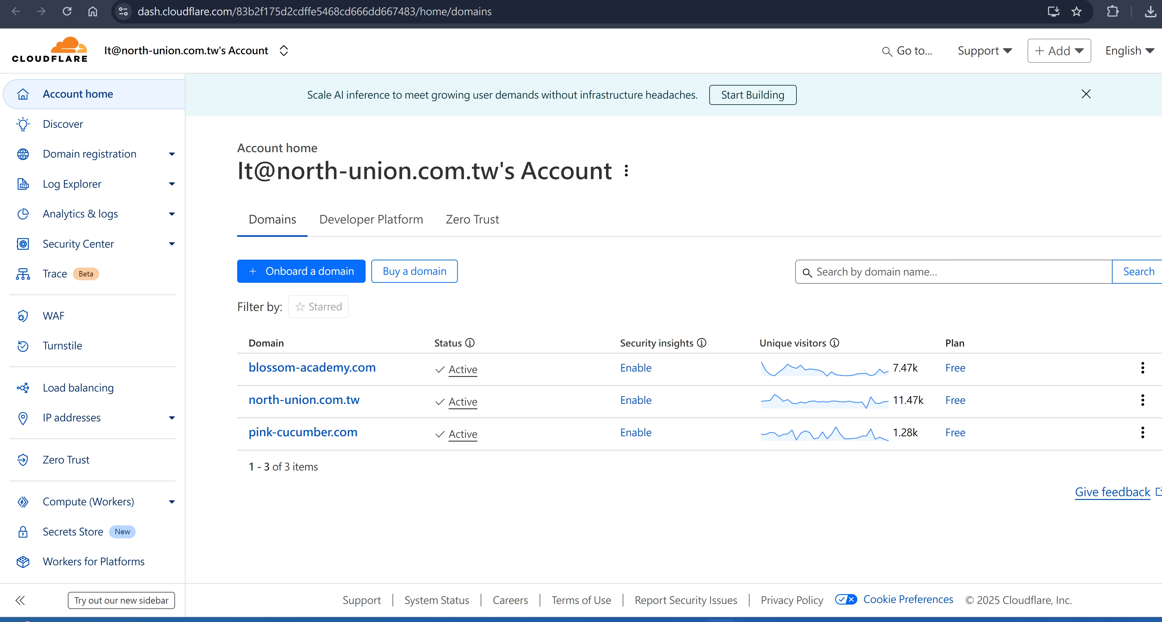The image size is (1162, 622).
Task: Open the browser extensions puzzle icon
Action: point(1113,11)
